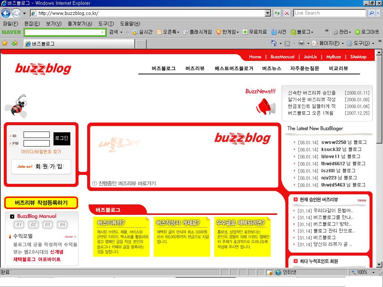Open the Live Search options dropdown
The height and width of the screenshot is (287, 383).
tap(378, 13)
